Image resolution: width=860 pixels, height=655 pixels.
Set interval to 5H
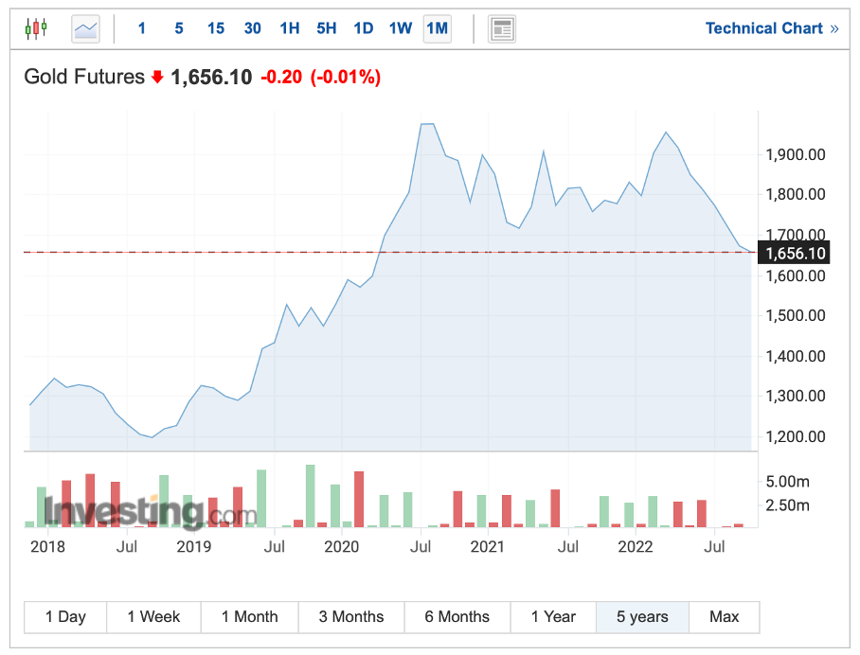pyautogui.click(x=326, y=28)
